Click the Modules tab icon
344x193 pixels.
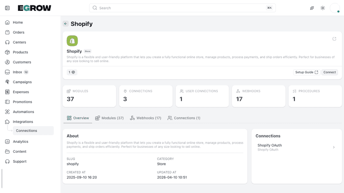[97, 118]
